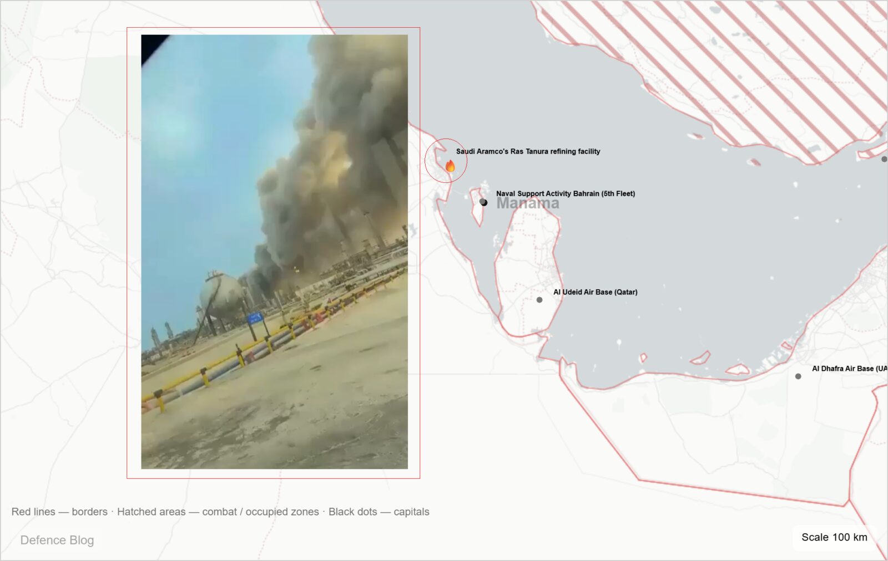Click the Defence Blog credit text

tap(57, 540)
